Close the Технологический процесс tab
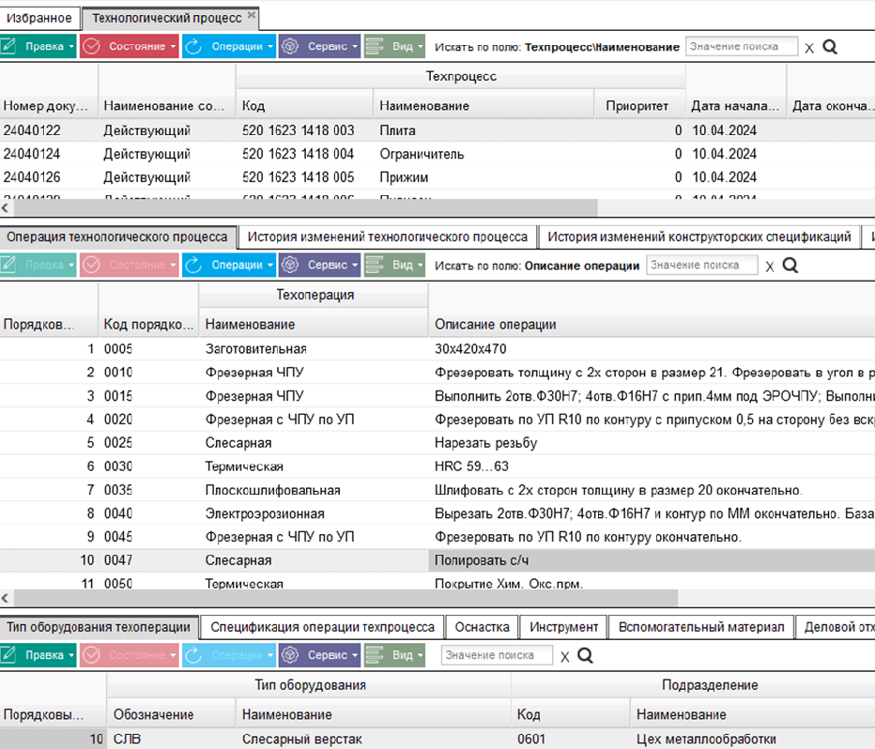Viewport: 875px width, 749px height. point(252,15)
